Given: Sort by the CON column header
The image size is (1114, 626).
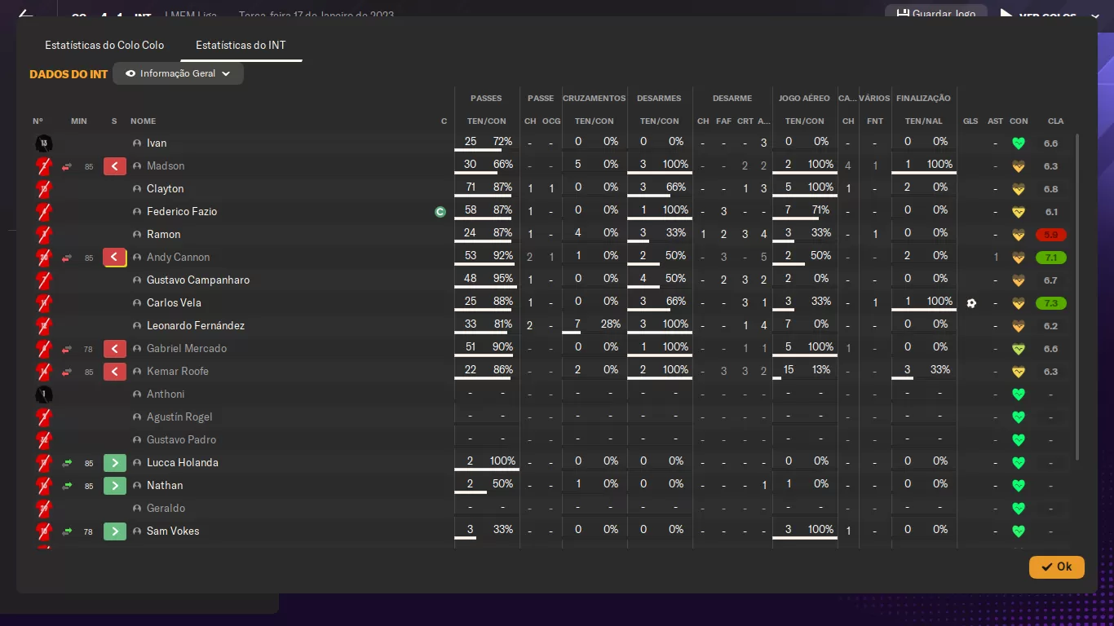Looking at the screenshot, I should pos(1019,121).
